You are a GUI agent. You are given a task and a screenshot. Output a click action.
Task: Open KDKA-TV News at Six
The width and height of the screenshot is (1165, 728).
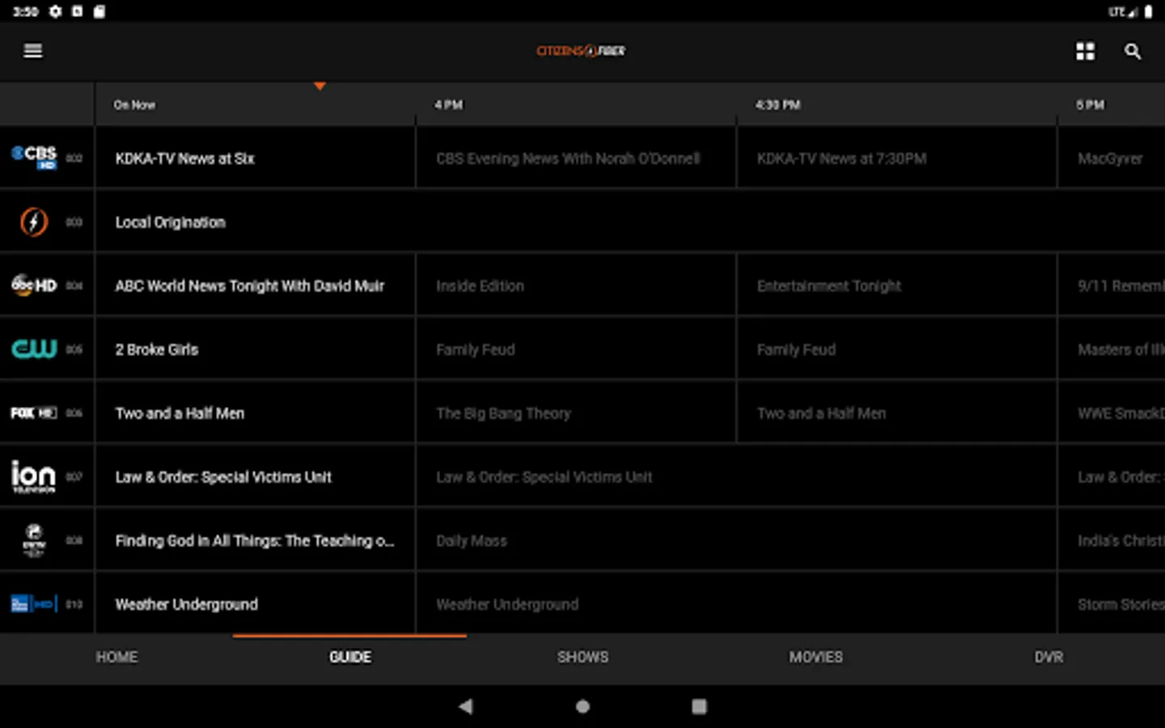tap(255, 158)
